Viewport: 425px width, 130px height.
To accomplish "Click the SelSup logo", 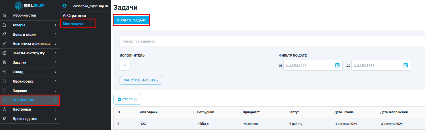I will point(29,6).
